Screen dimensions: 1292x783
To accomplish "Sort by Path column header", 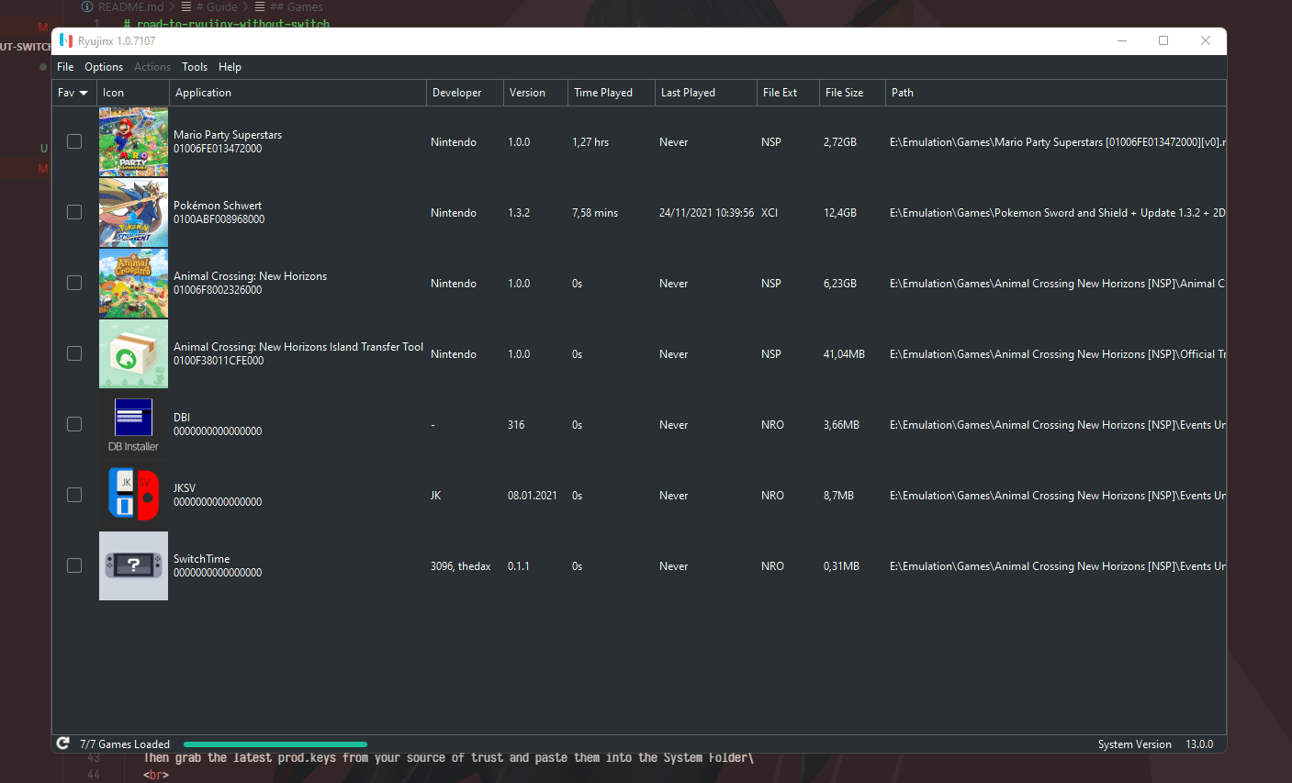I will pyautogui.click(x=1056, y=93).
